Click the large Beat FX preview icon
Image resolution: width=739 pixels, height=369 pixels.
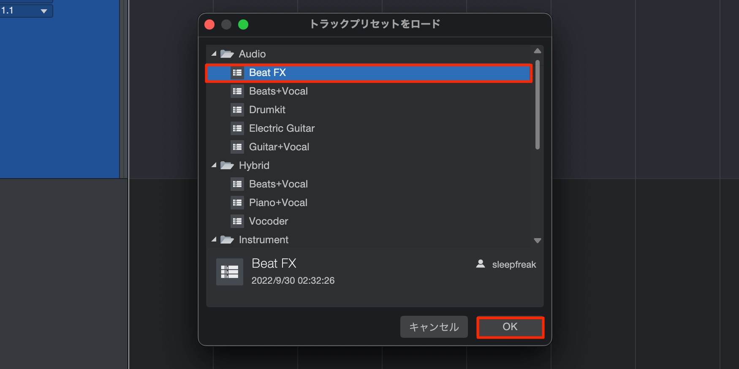click(x=230, y=272)
